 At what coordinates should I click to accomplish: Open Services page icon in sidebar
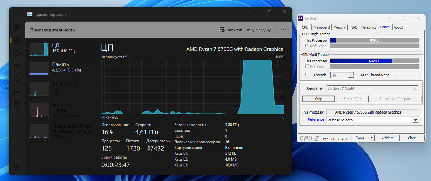(x=17, y=104)
